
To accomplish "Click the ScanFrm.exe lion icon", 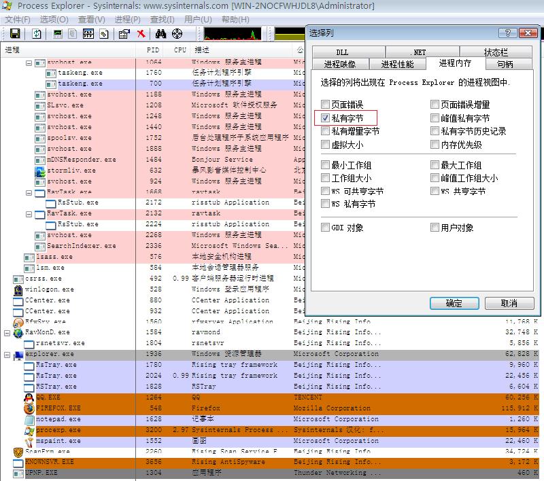I will click(18, 452).
